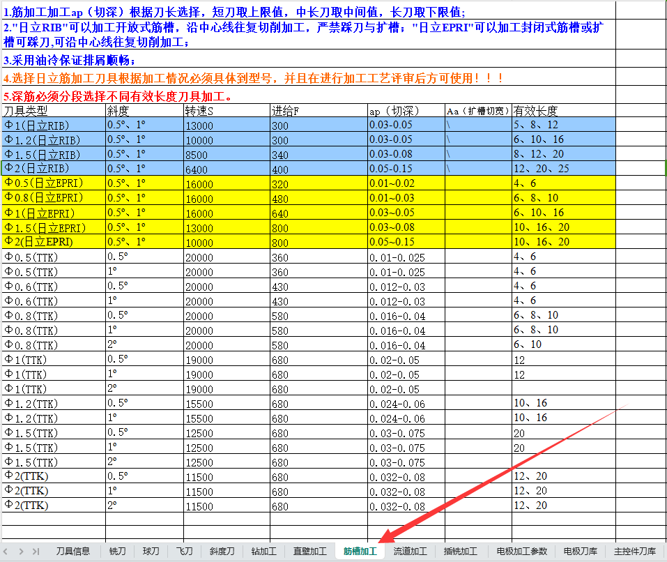667x562 pixels.
Task: Select the 飞刀 sheet tab
Action: pyautogui.click(x=184, y=552)
